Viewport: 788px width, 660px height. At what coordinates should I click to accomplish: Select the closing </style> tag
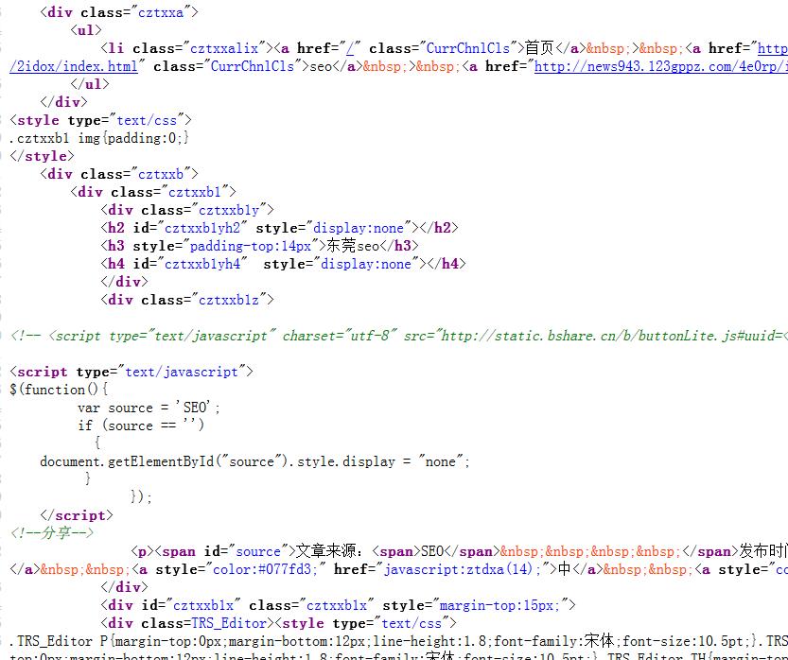[42, 156]
